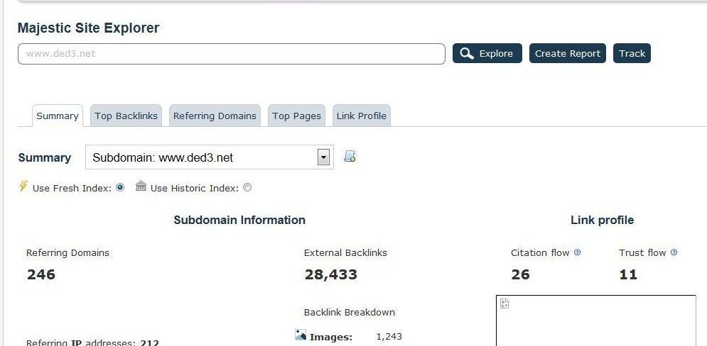This screenshot has height=346, width=707.
Task: Click the broken image icon in Link profile
Action: (x=504, y=303)
